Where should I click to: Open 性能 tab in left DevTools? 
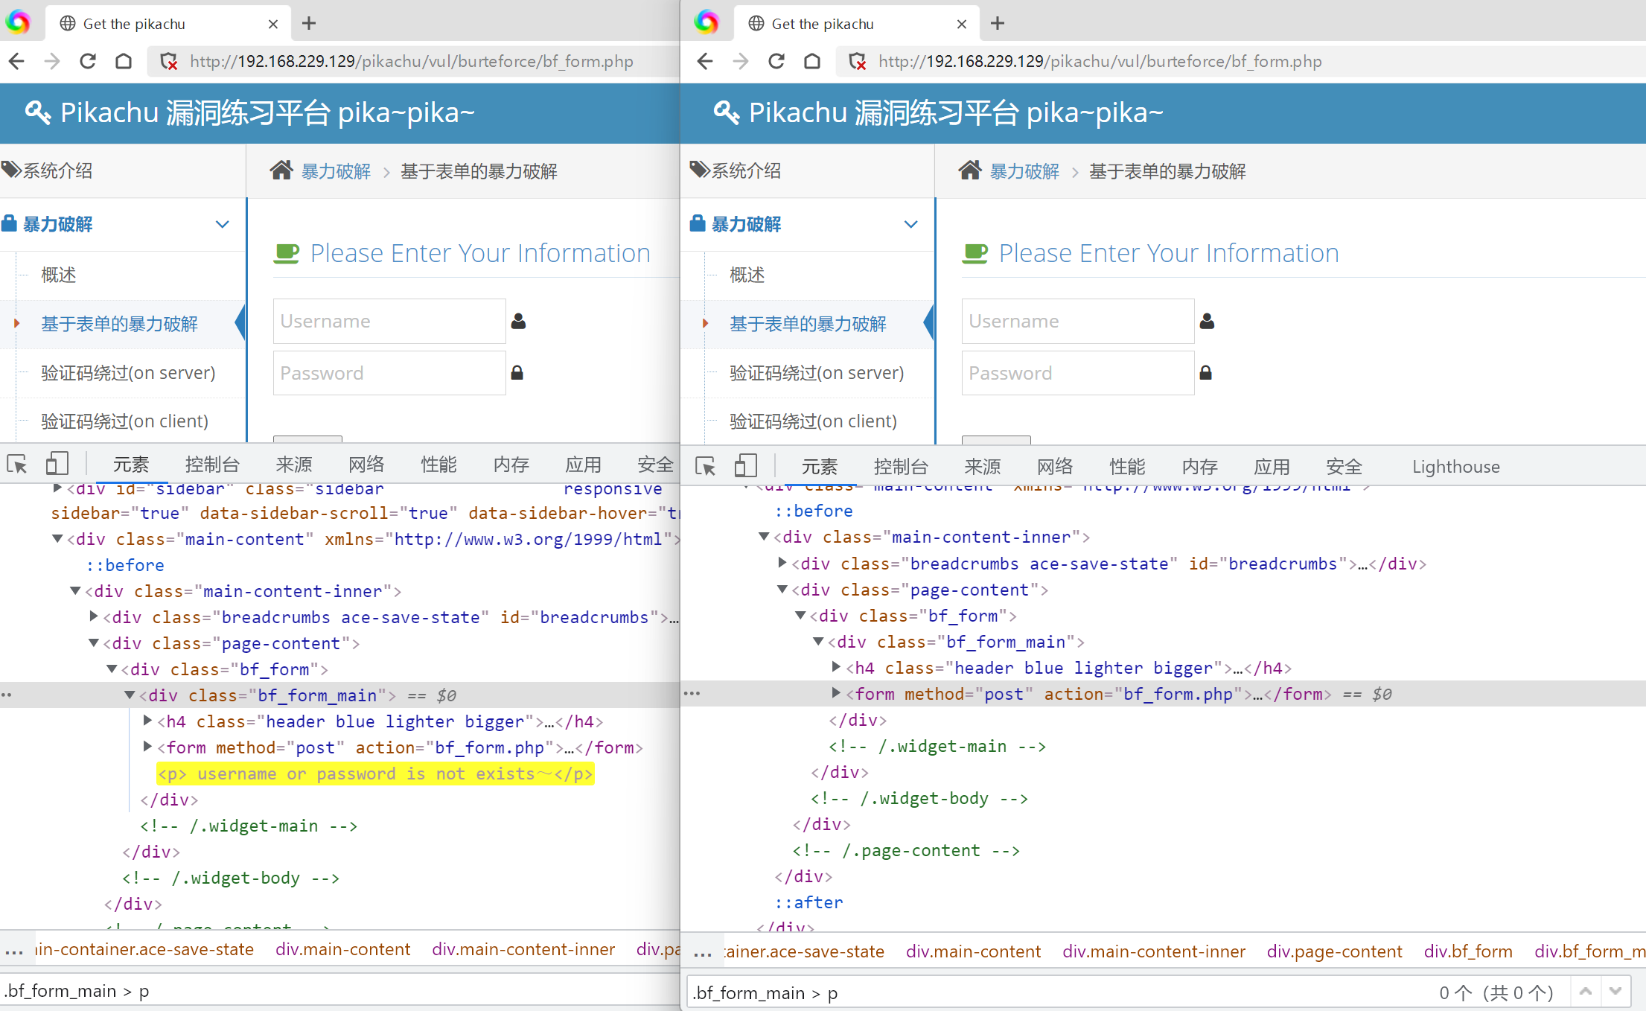[438, 465]
